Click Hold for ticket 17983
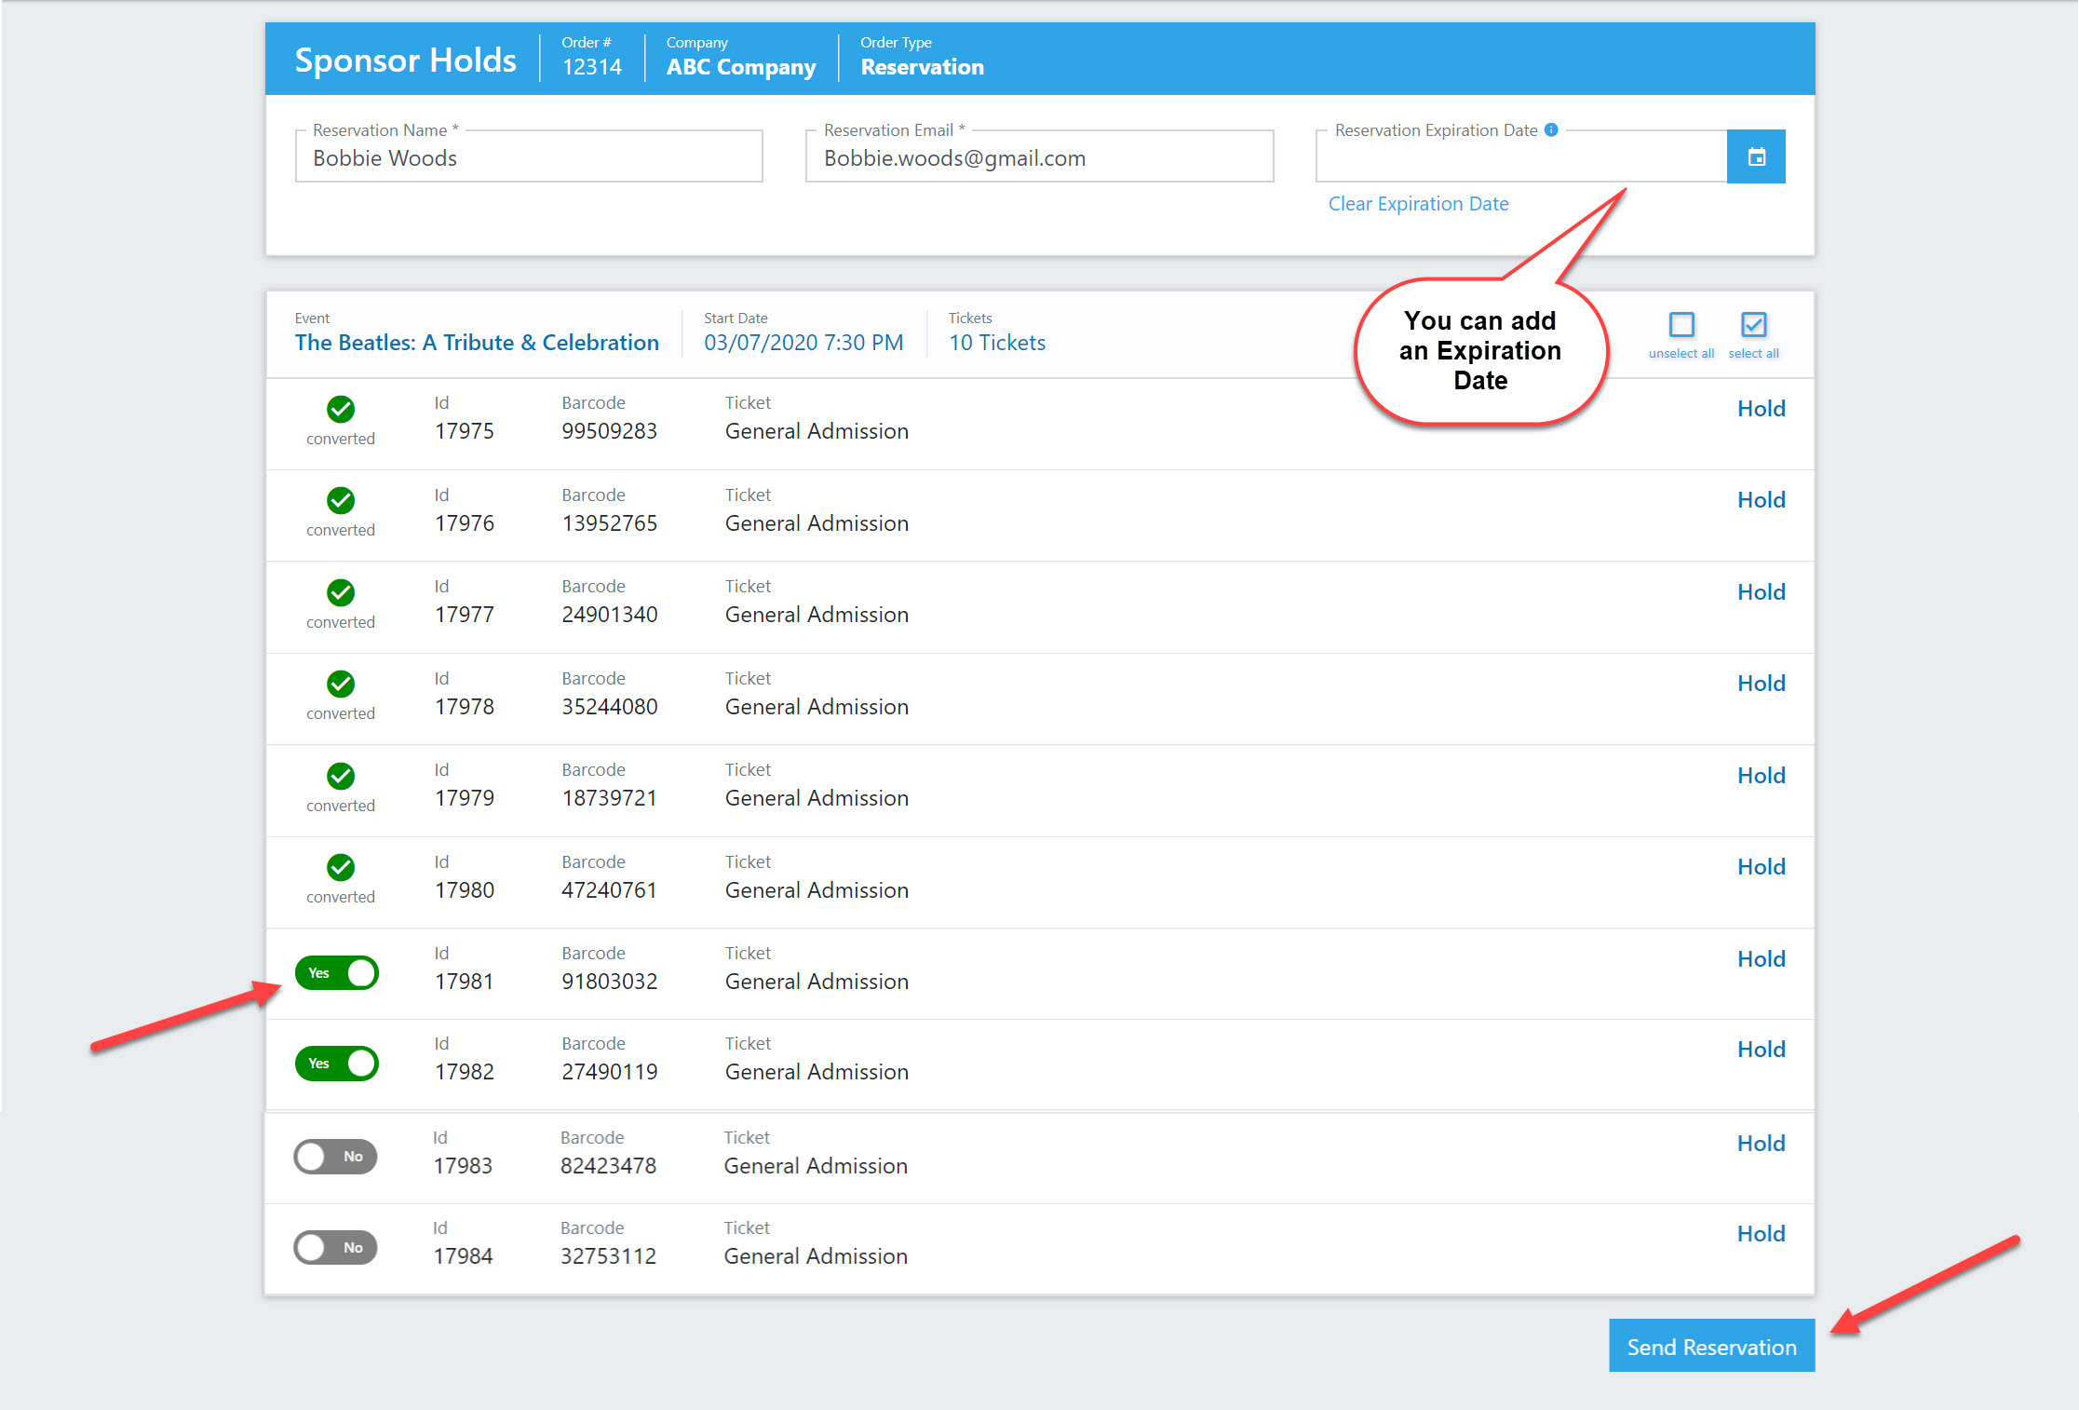 tap(1761, 1144)
